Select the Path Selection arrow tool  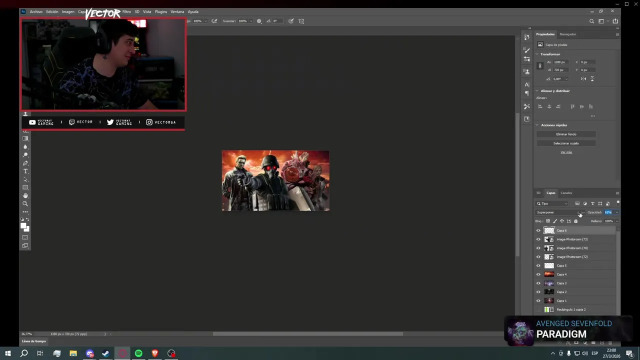tap(25, 179)
